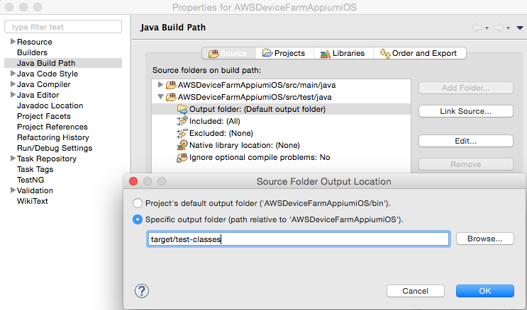Viewport: 527px width, 310px height.
Task: Click the Libraries tab books icon
Action: point(325,53)
